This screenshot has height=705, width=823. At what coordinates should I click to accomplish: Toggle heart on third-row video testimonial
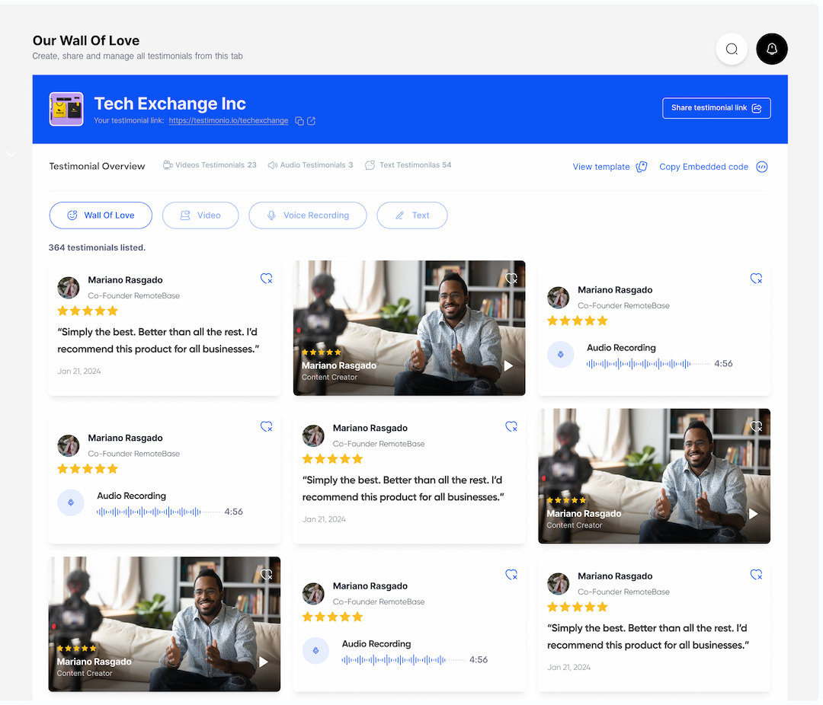click(x=267, y=574)
